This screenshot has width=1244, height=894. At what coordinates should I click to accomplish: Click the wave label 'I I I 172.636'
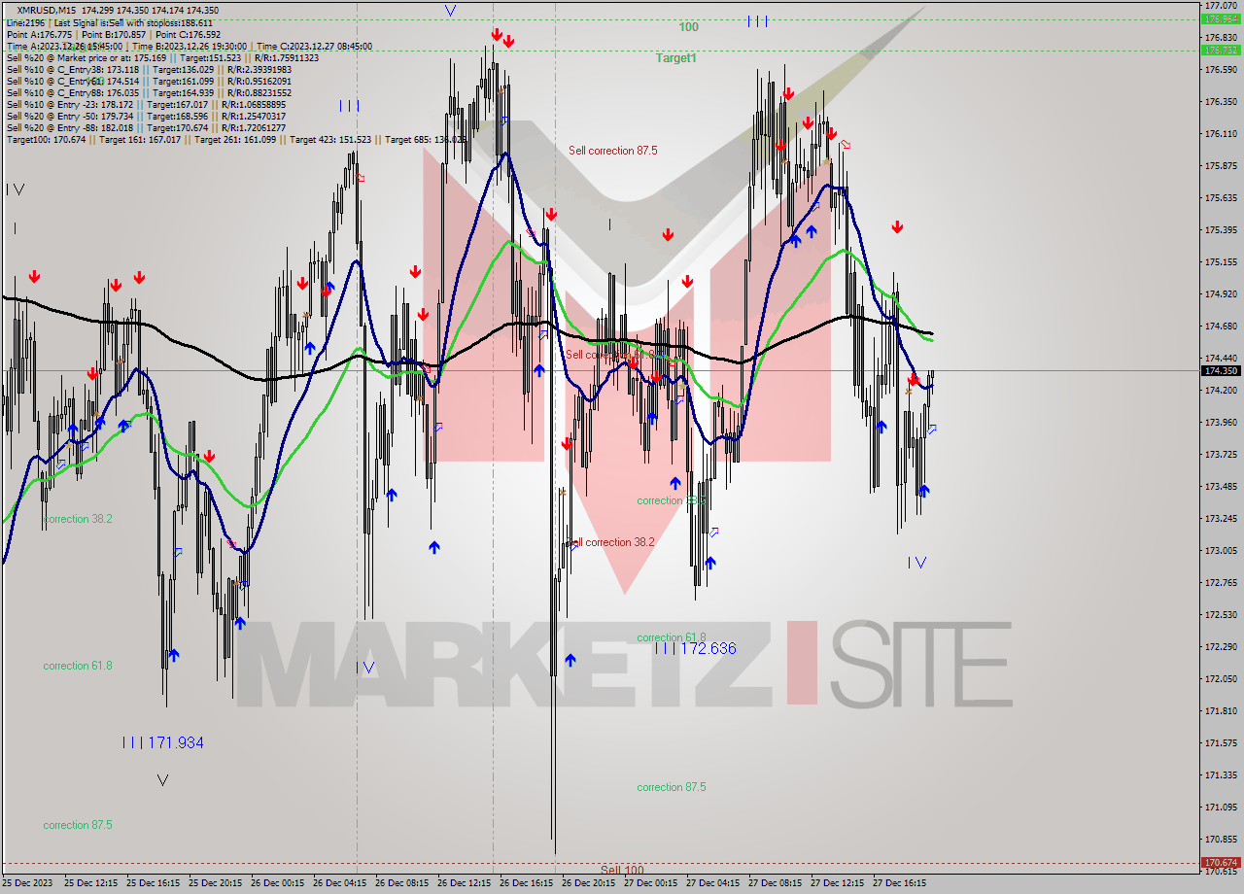tap(696, 648)
